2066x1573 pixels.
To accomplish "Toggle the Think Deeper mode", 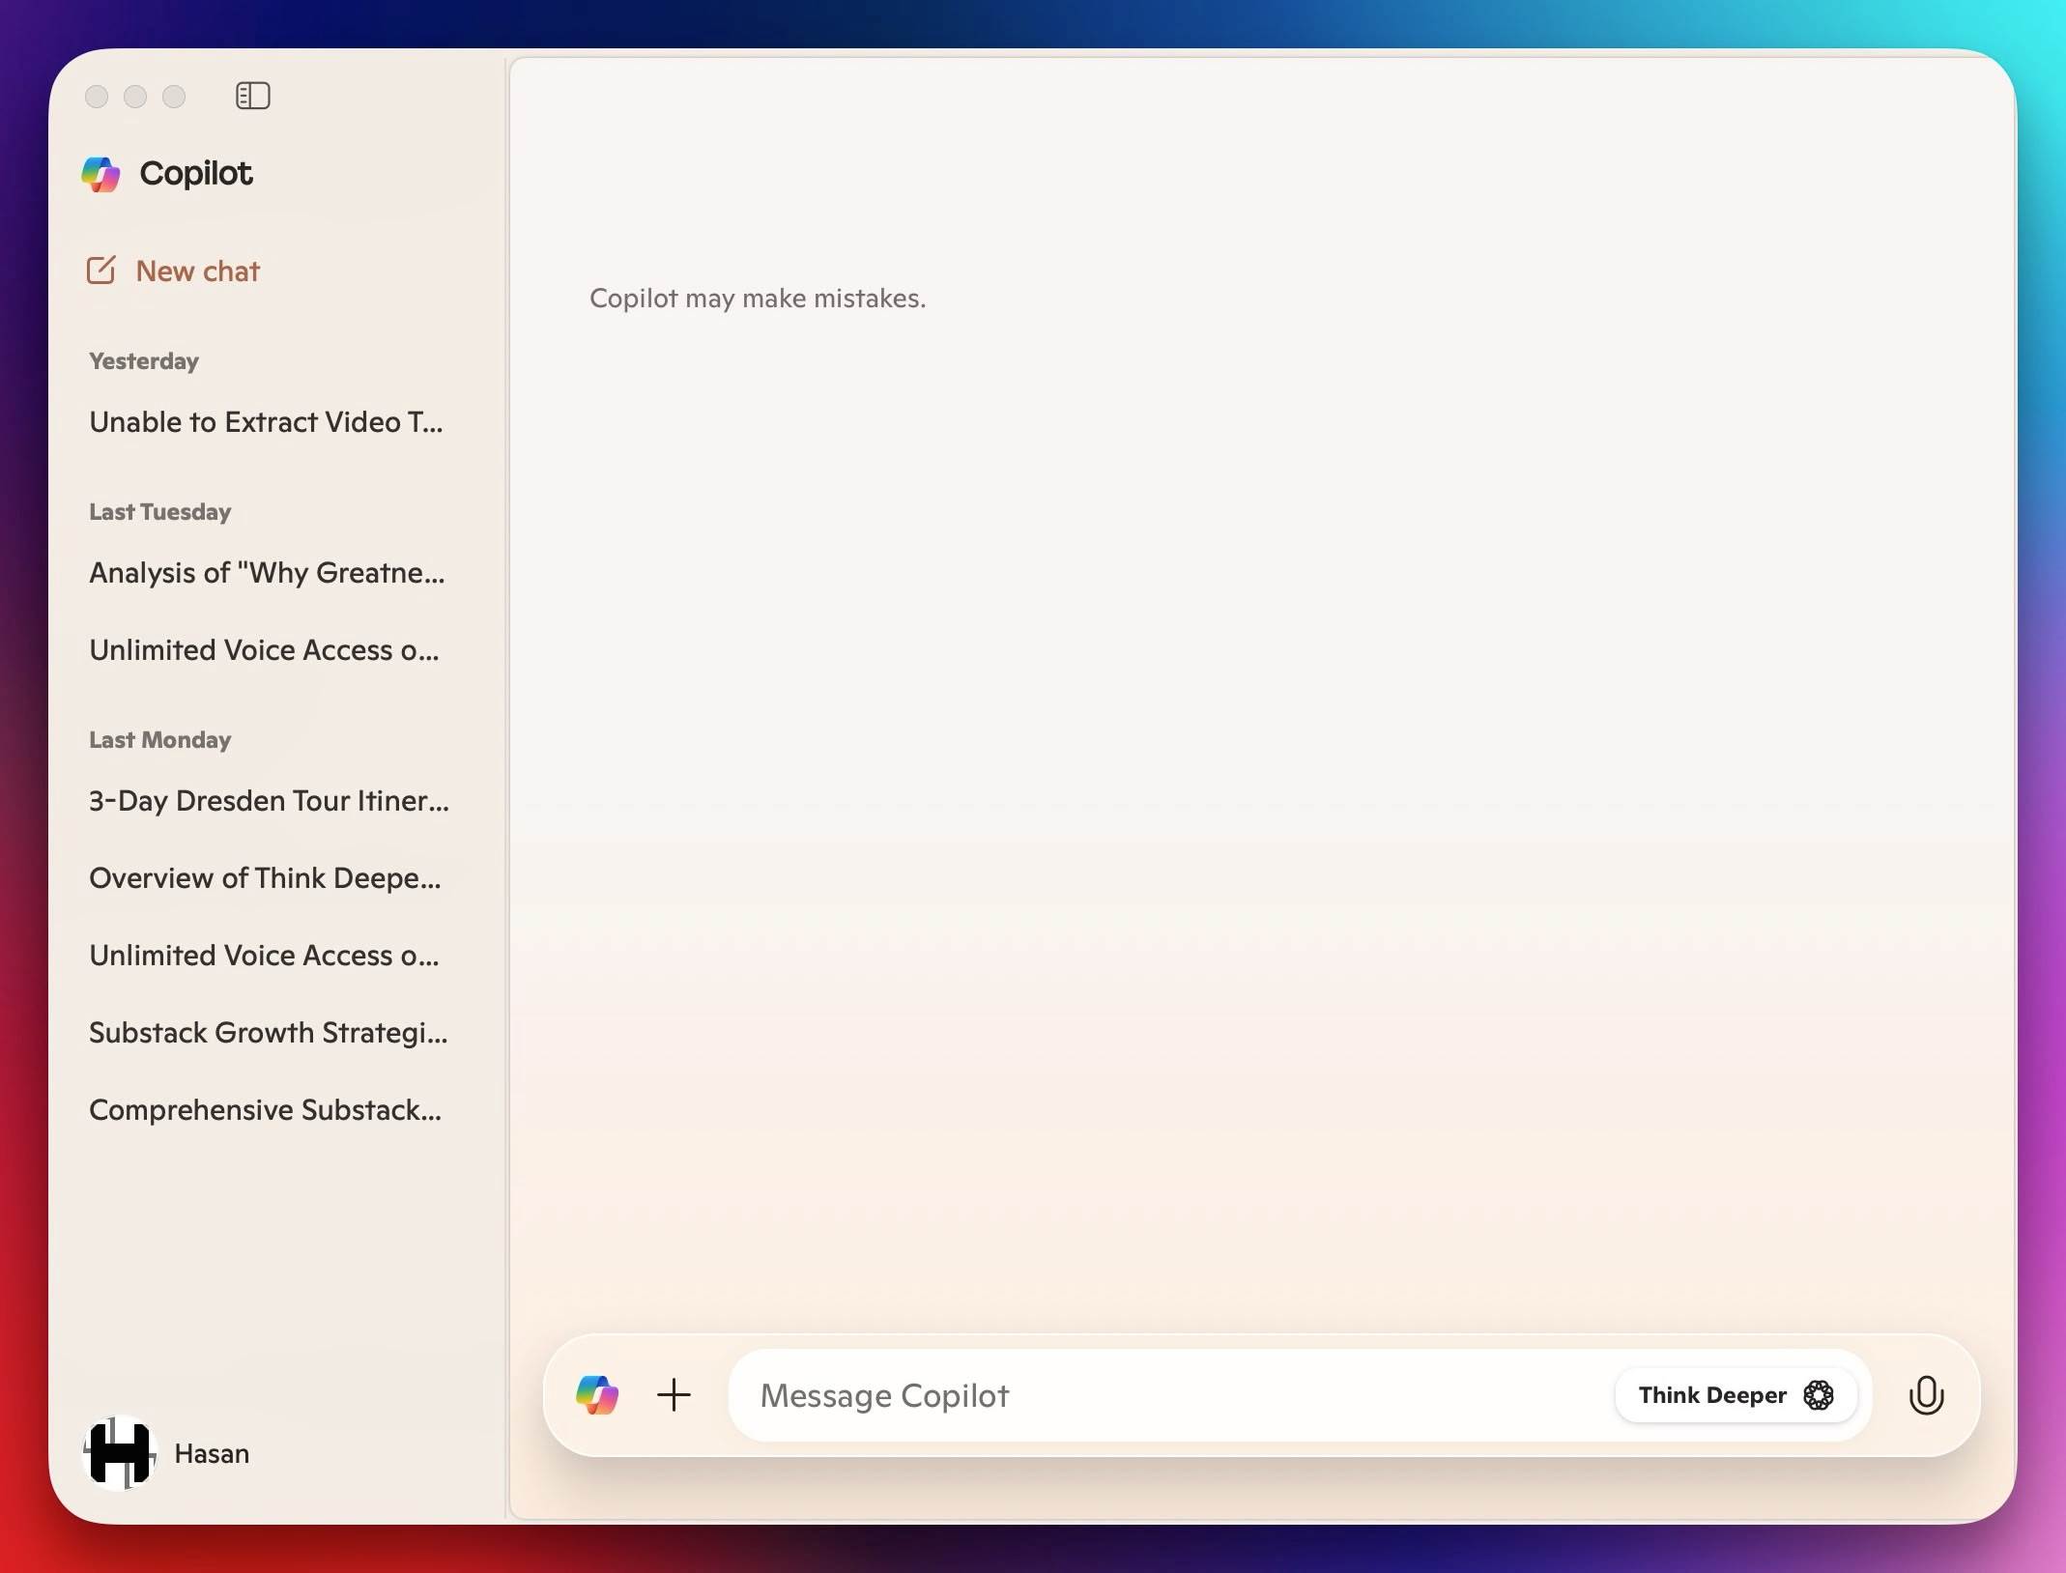I will [x=1735, y=1395].
